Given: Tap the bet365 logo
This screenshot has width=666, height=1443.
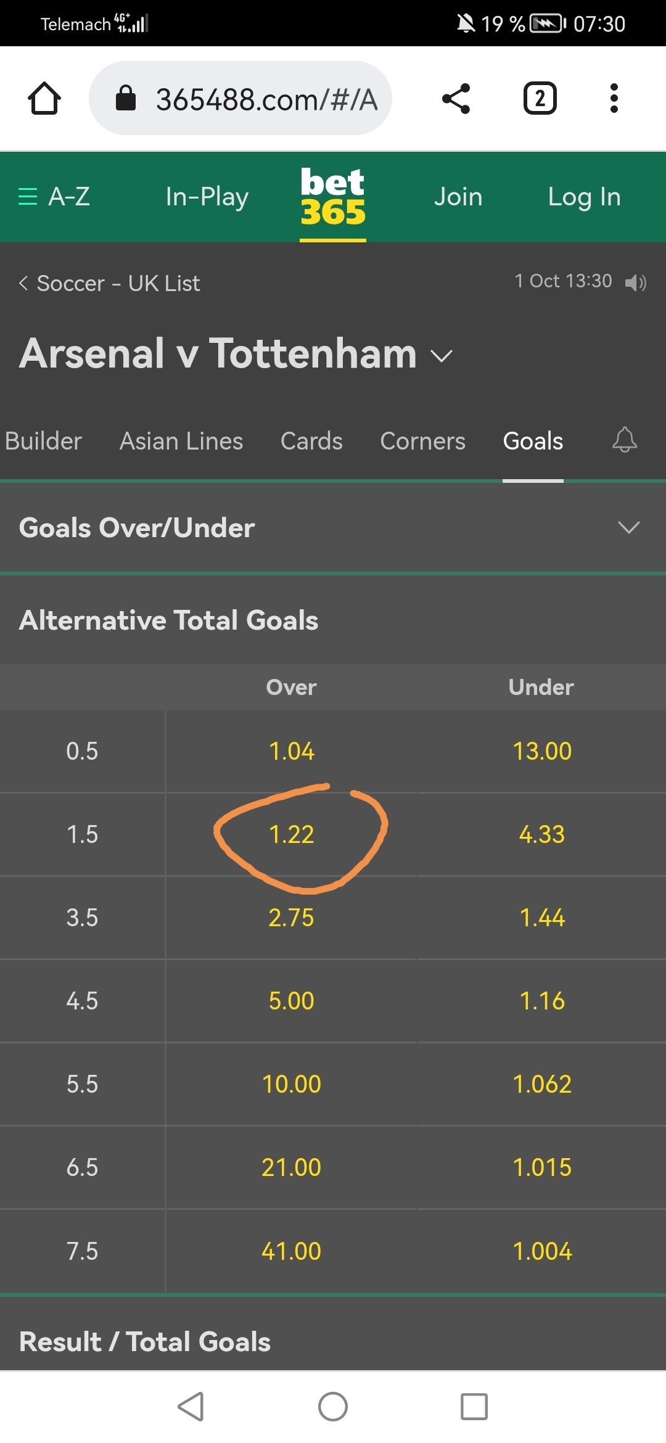Looking at the screenshot, I should (333, 197).
